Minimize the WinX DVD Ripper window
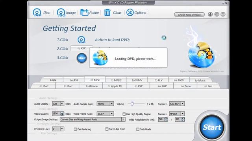The width and height of the screenshot is (252, 141). coord(223,3)
